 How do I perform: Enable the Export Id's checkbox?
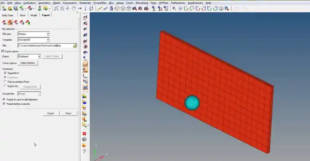click(x=5, y=86)
